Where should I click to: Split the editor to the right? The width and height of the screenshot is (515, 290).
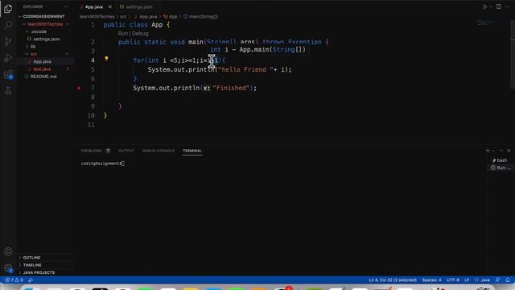tap(499, 6)
